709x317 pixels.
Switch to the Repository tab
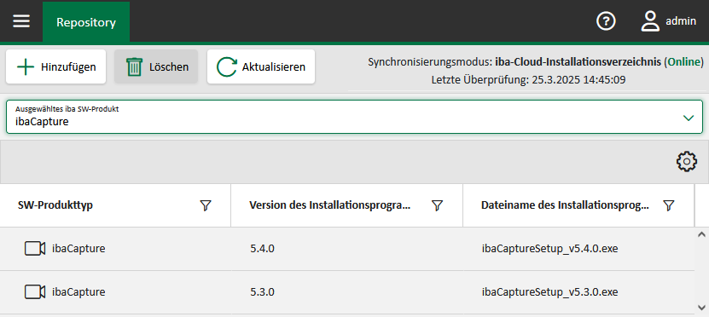click(86, 22)
